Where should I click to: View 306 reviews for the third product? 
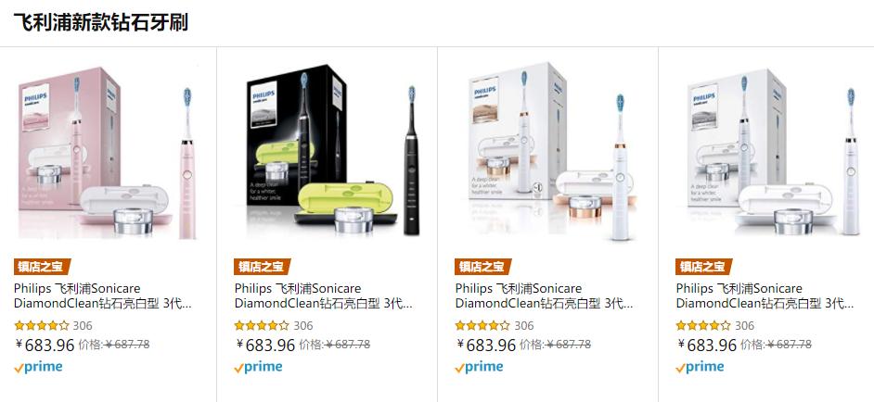point(524,325)
